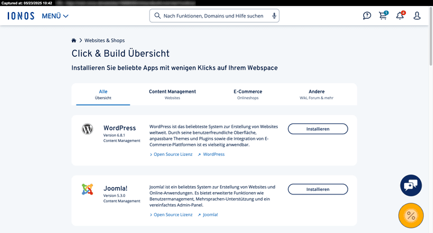Install WordPress using its Installieren button
The image size is (433, 233).
point(318,129)
